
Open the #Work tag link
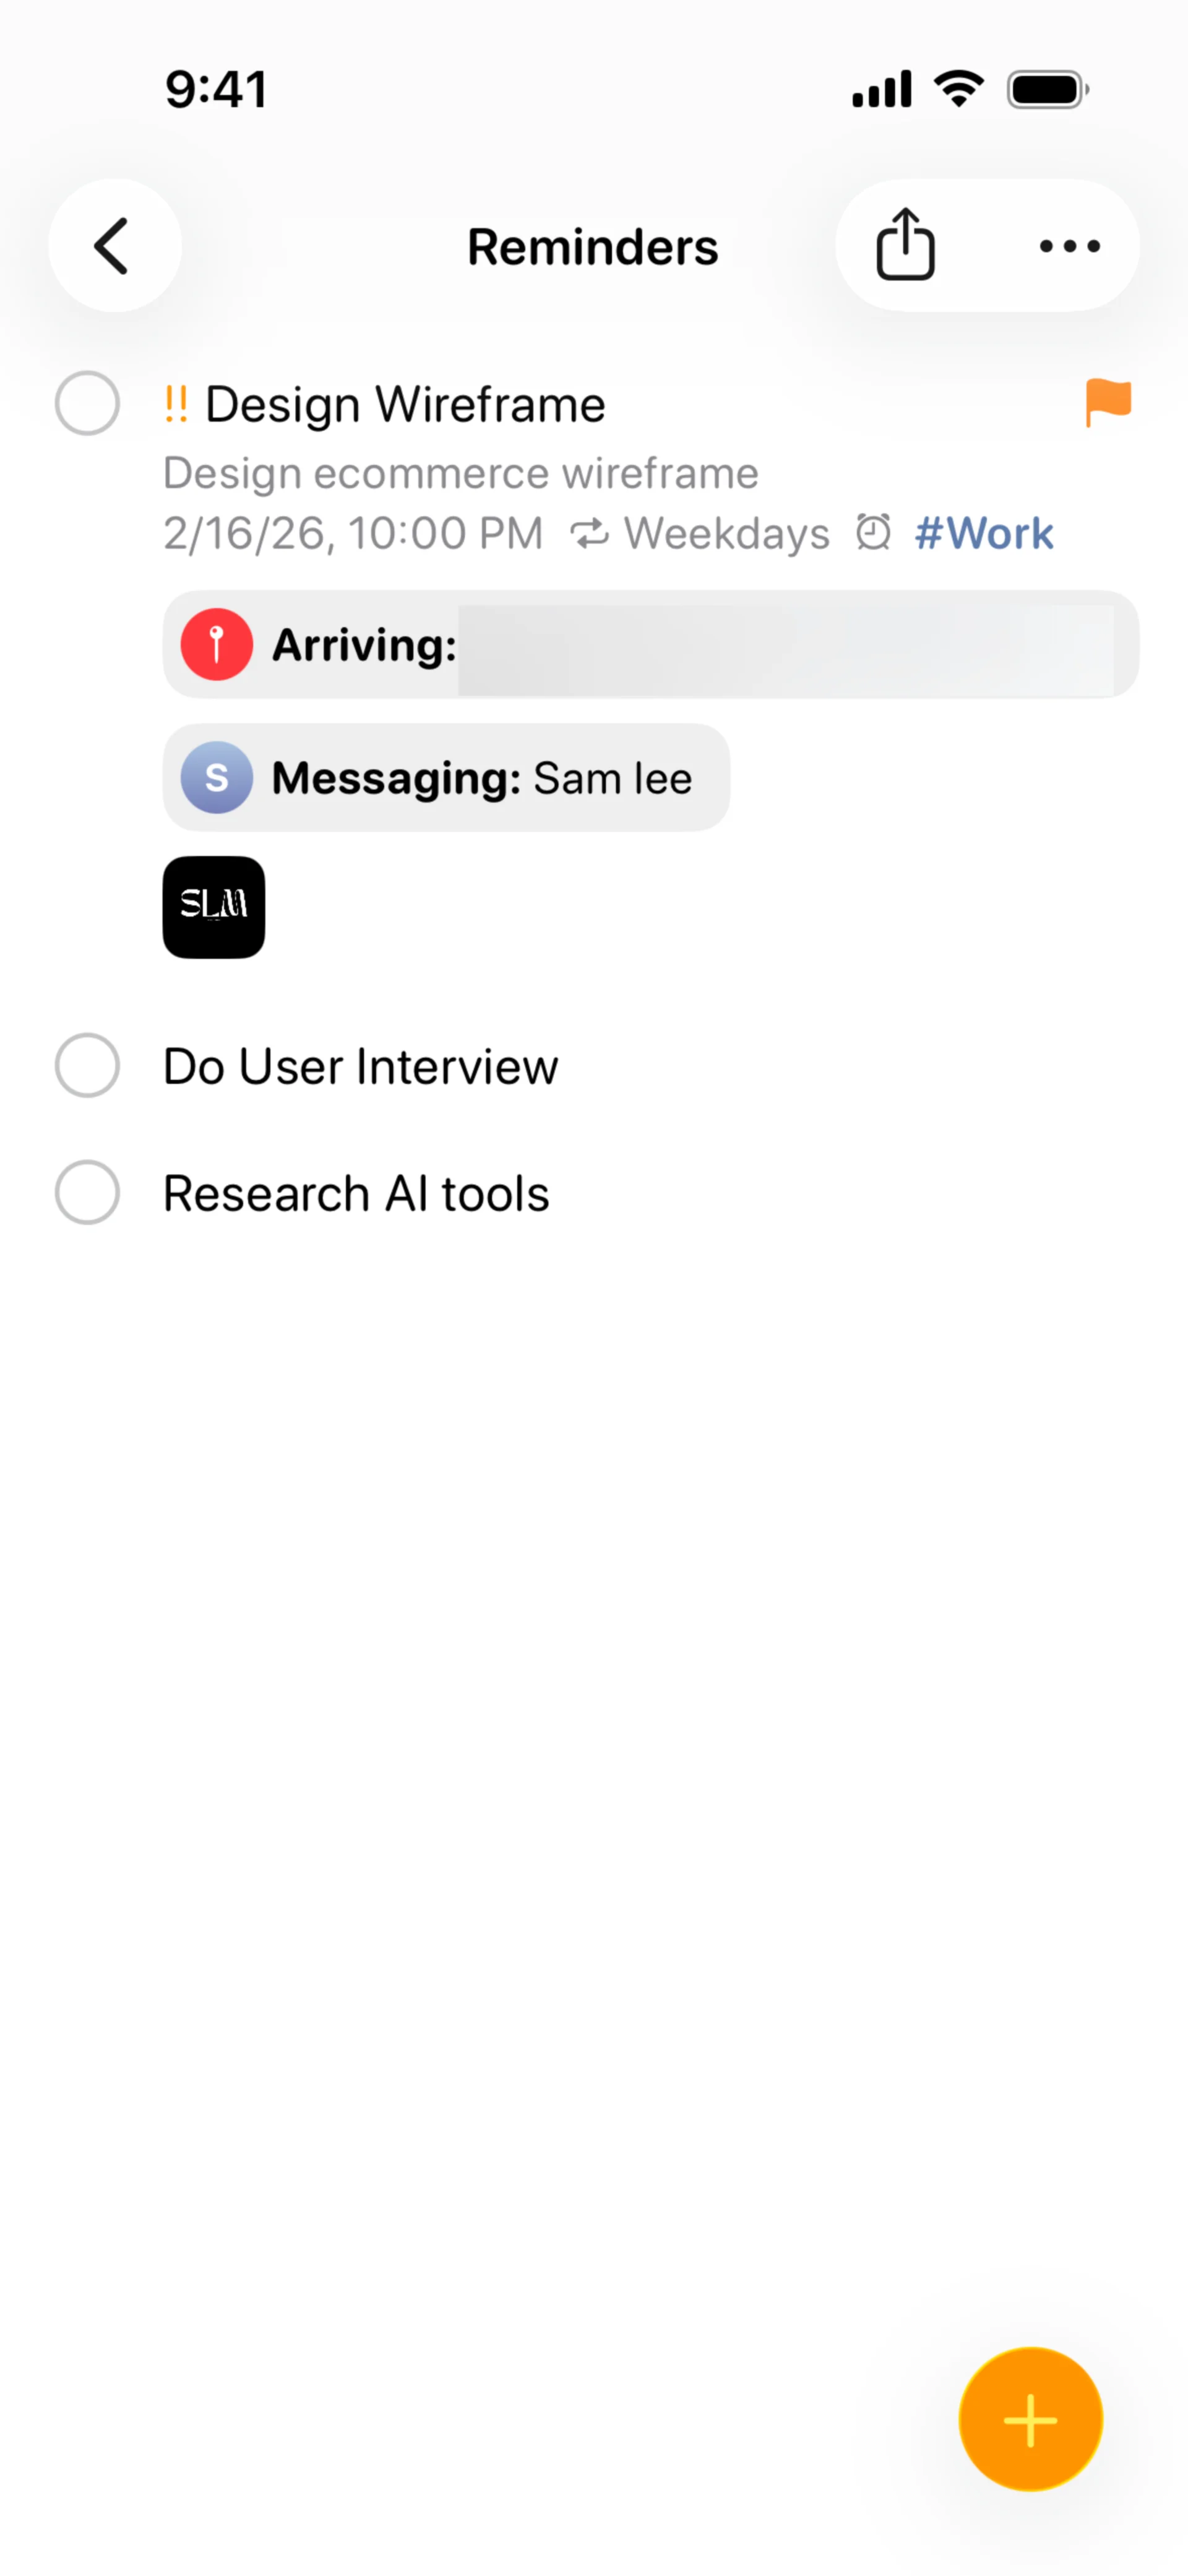pos(984,533)
